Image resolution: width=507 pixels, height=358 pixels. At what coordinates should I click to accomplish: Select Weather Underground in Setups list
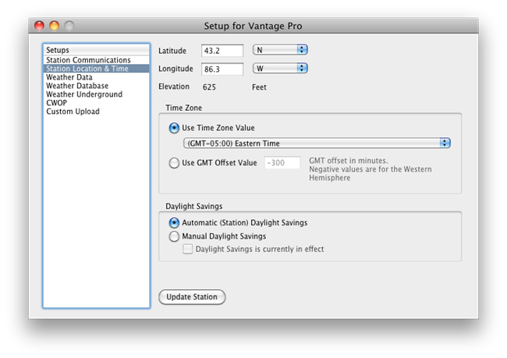[x=97, y=94]
